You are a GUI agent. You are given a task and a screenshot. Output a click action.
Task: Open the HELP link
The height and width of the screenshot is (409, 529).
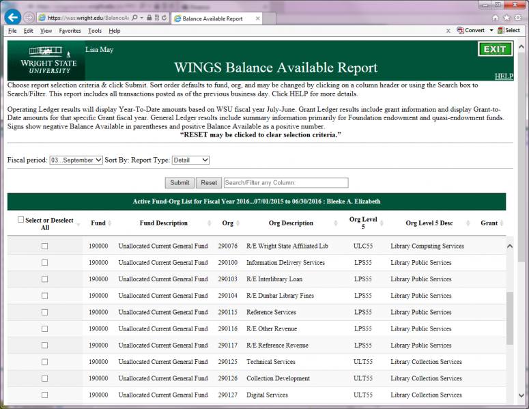(504, 76)
